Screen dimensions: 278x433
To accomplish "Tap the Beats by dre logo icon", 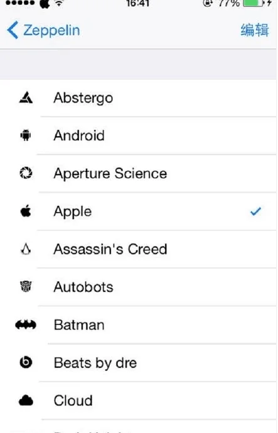I will (26, 362).
